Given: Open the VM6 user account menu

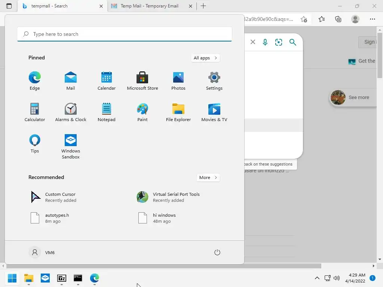Looking at the screenshot, I should (42, 252).
